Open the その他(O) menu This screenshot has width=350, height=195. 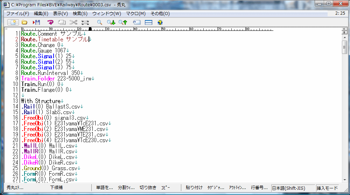(160, 14)
